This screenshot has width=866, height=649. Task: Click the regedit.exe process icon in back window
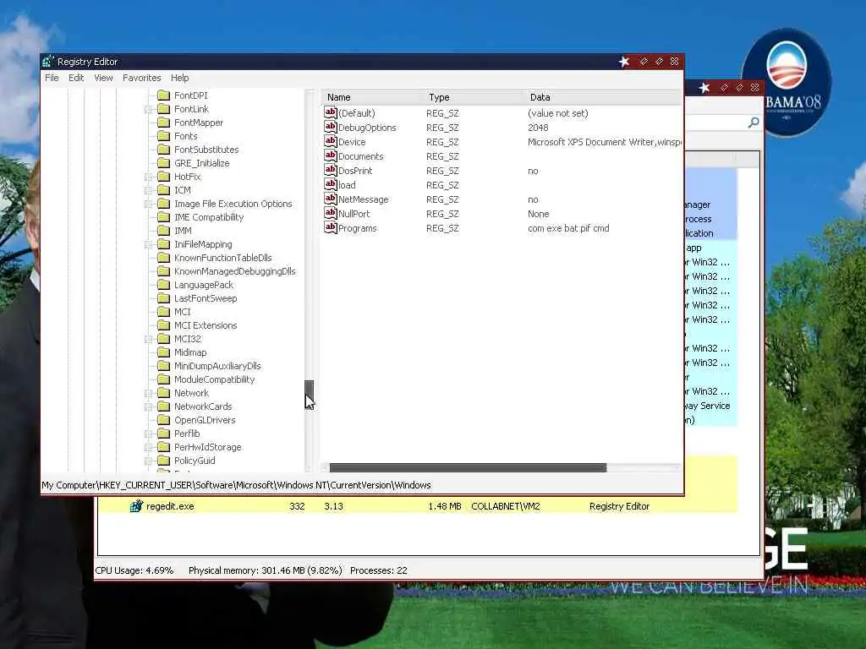point(136,506)
